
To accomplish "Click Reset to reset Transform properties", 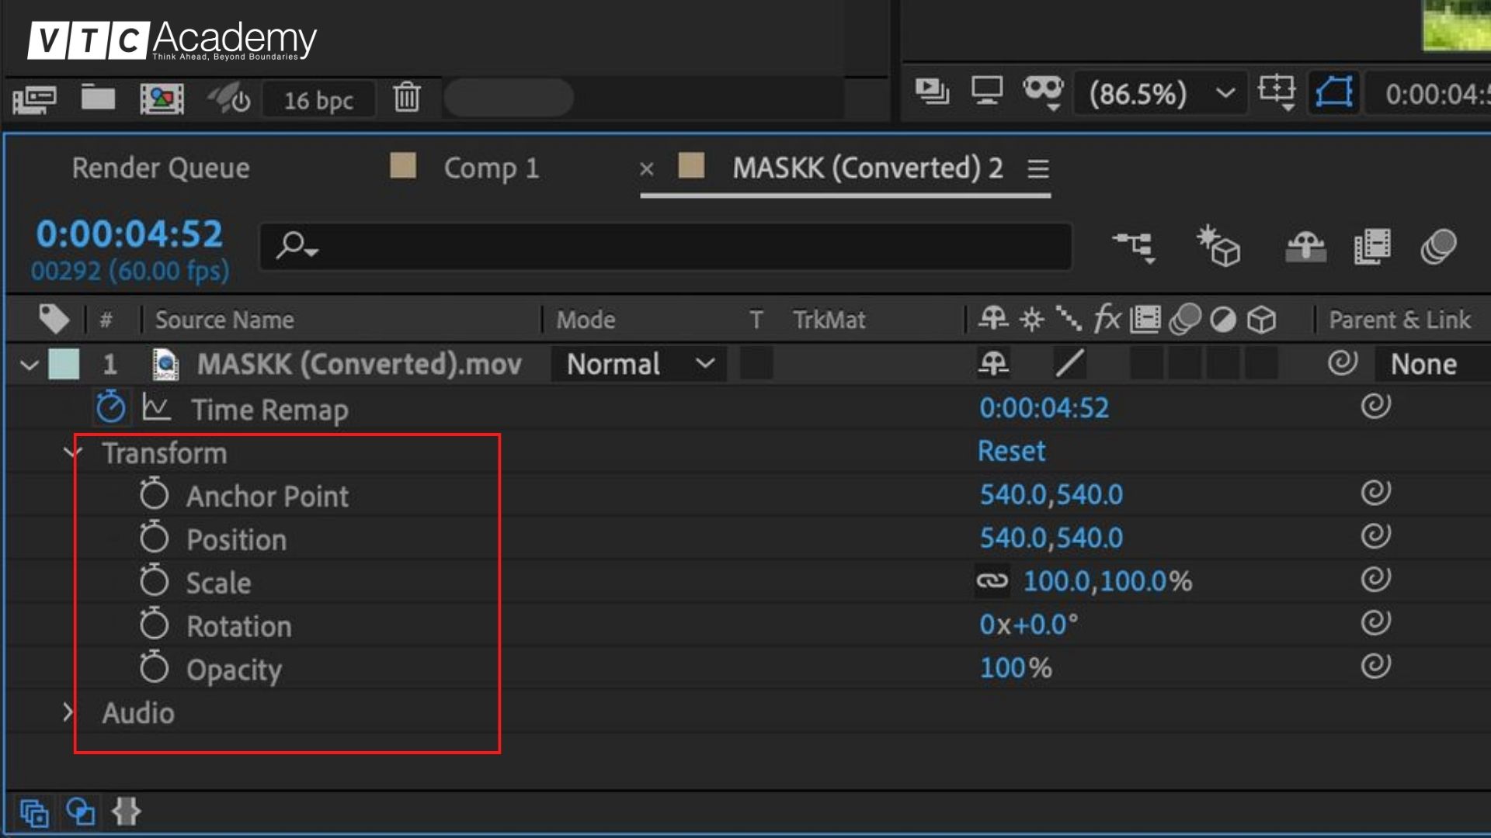I will tap(1010, 451).
